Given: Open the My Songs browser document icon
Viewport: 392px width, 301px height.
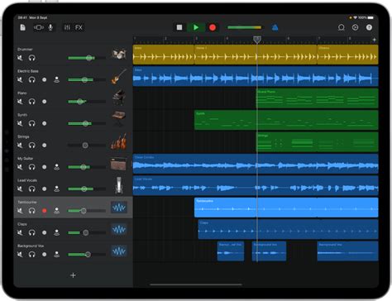Looking at the screenshot, I should click(x=23, y=27).
